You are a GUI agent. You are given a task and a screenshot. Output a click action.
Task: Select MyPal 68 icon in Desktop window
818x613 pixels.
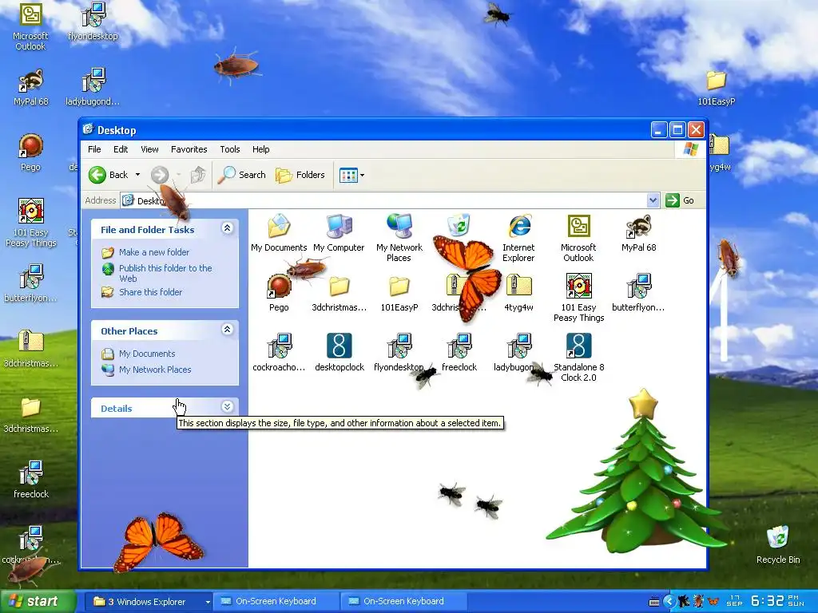pyautogui.click(x=638, y=233)
